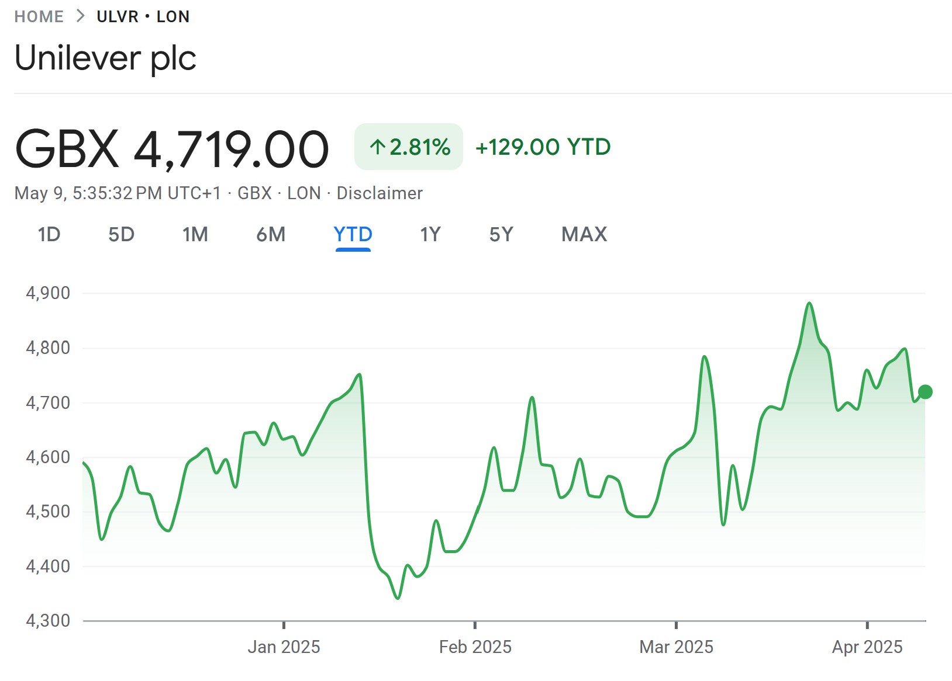Show the 6M price history
This screenshot has height=681, width=952.
click(271, 235)
